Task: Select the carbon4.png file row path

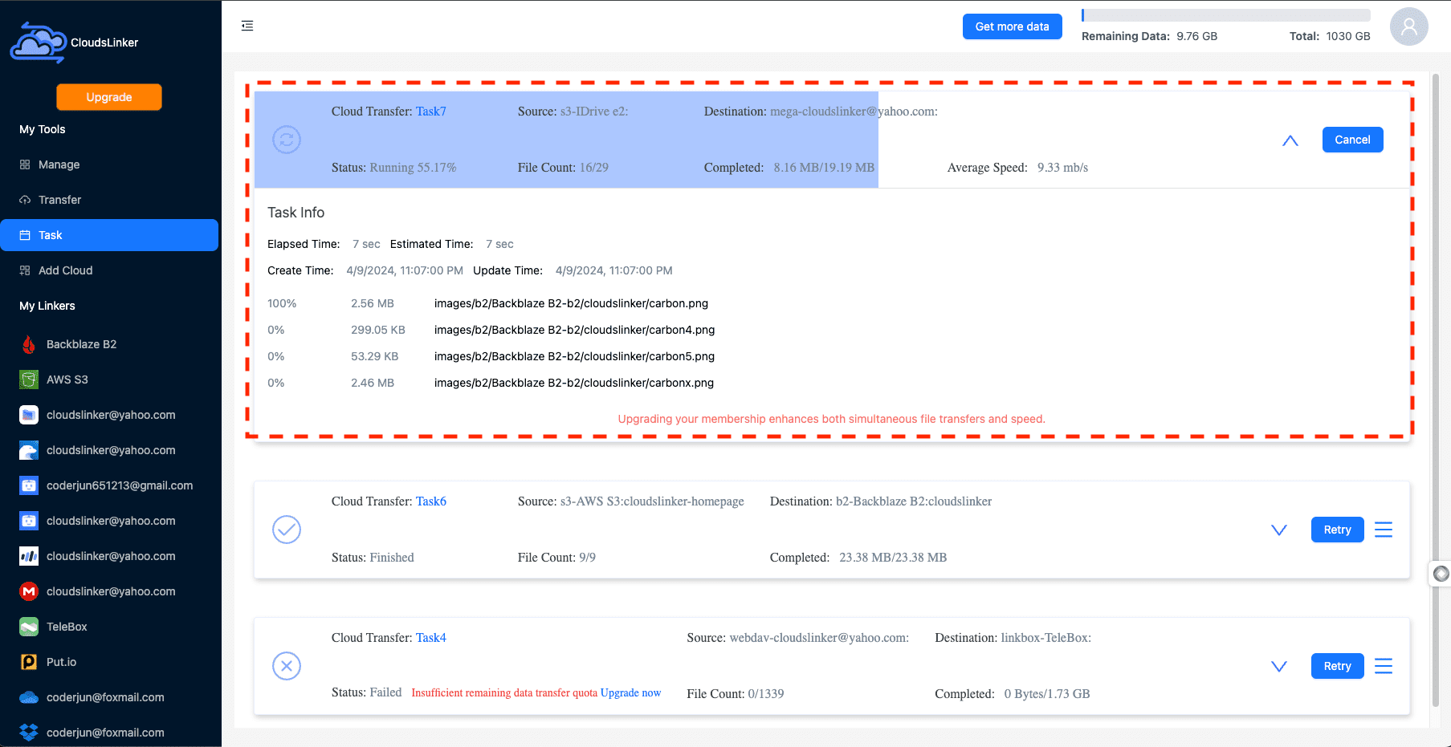Action: tap(574, 330)
